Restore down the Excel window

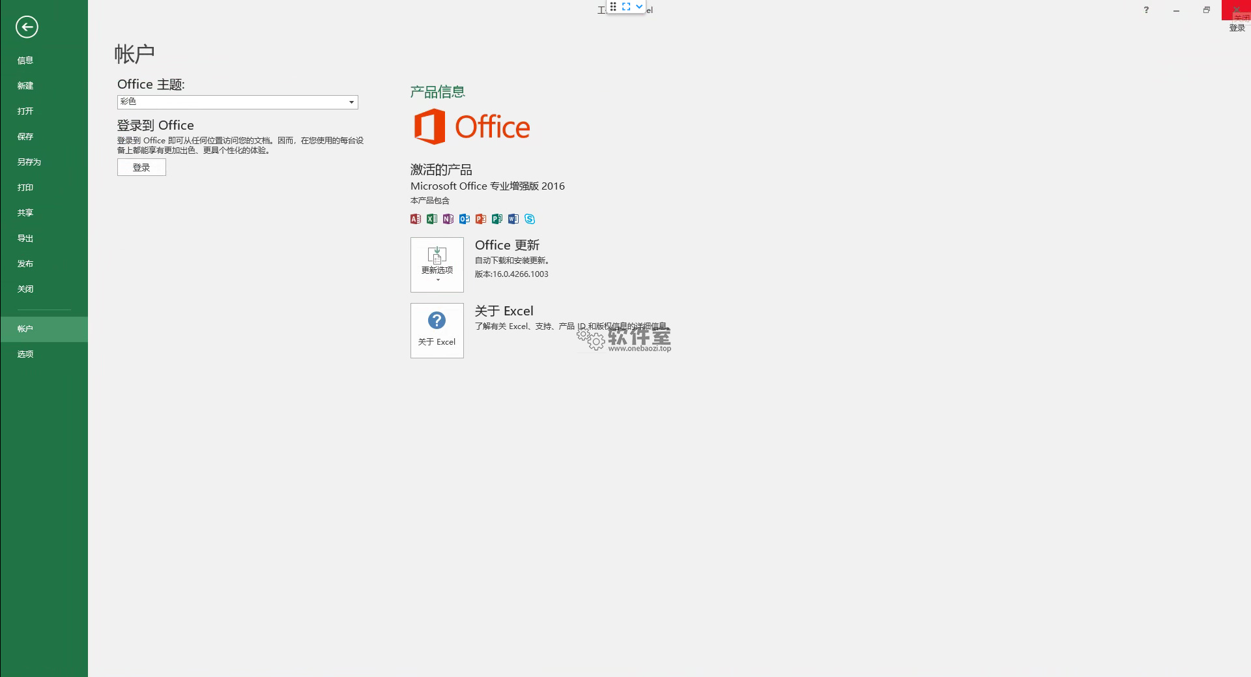(1206, 10)
